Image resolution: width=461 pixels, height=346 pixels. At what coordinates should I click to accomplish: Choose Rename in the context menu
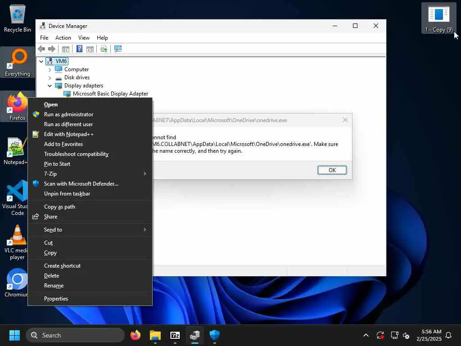click(90, 286)
